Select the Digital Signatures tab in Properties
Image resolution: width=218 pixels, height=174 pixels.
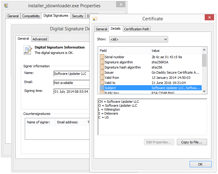point(56,15)
